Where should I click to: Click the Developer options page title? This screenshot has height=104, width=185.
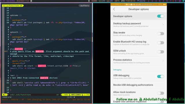[x=138, y=9]
